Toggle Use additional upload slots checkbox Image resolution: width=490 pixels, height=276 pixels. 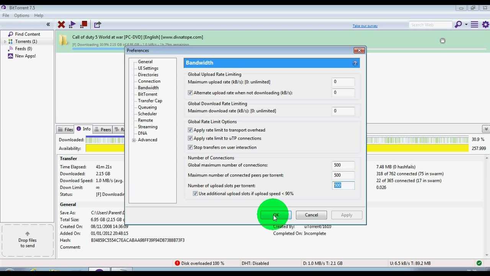click(x=195, y=194)
